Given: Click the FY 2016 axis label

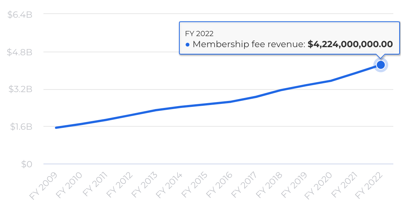Looking at the screenshot, I should click(x=219, y=185).
